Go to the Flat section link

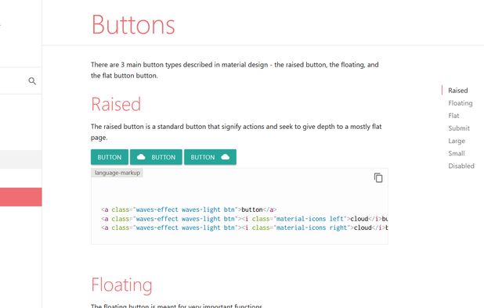[x=453, y=116]
